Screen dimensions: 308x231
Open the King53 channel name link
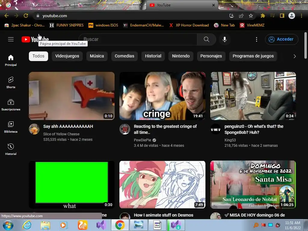[230, 140]
